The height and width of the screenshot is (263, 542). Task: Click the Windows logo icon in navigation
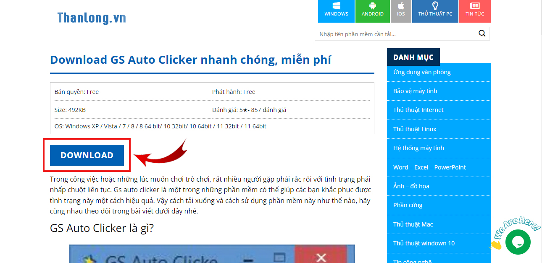tap(336, 6)
